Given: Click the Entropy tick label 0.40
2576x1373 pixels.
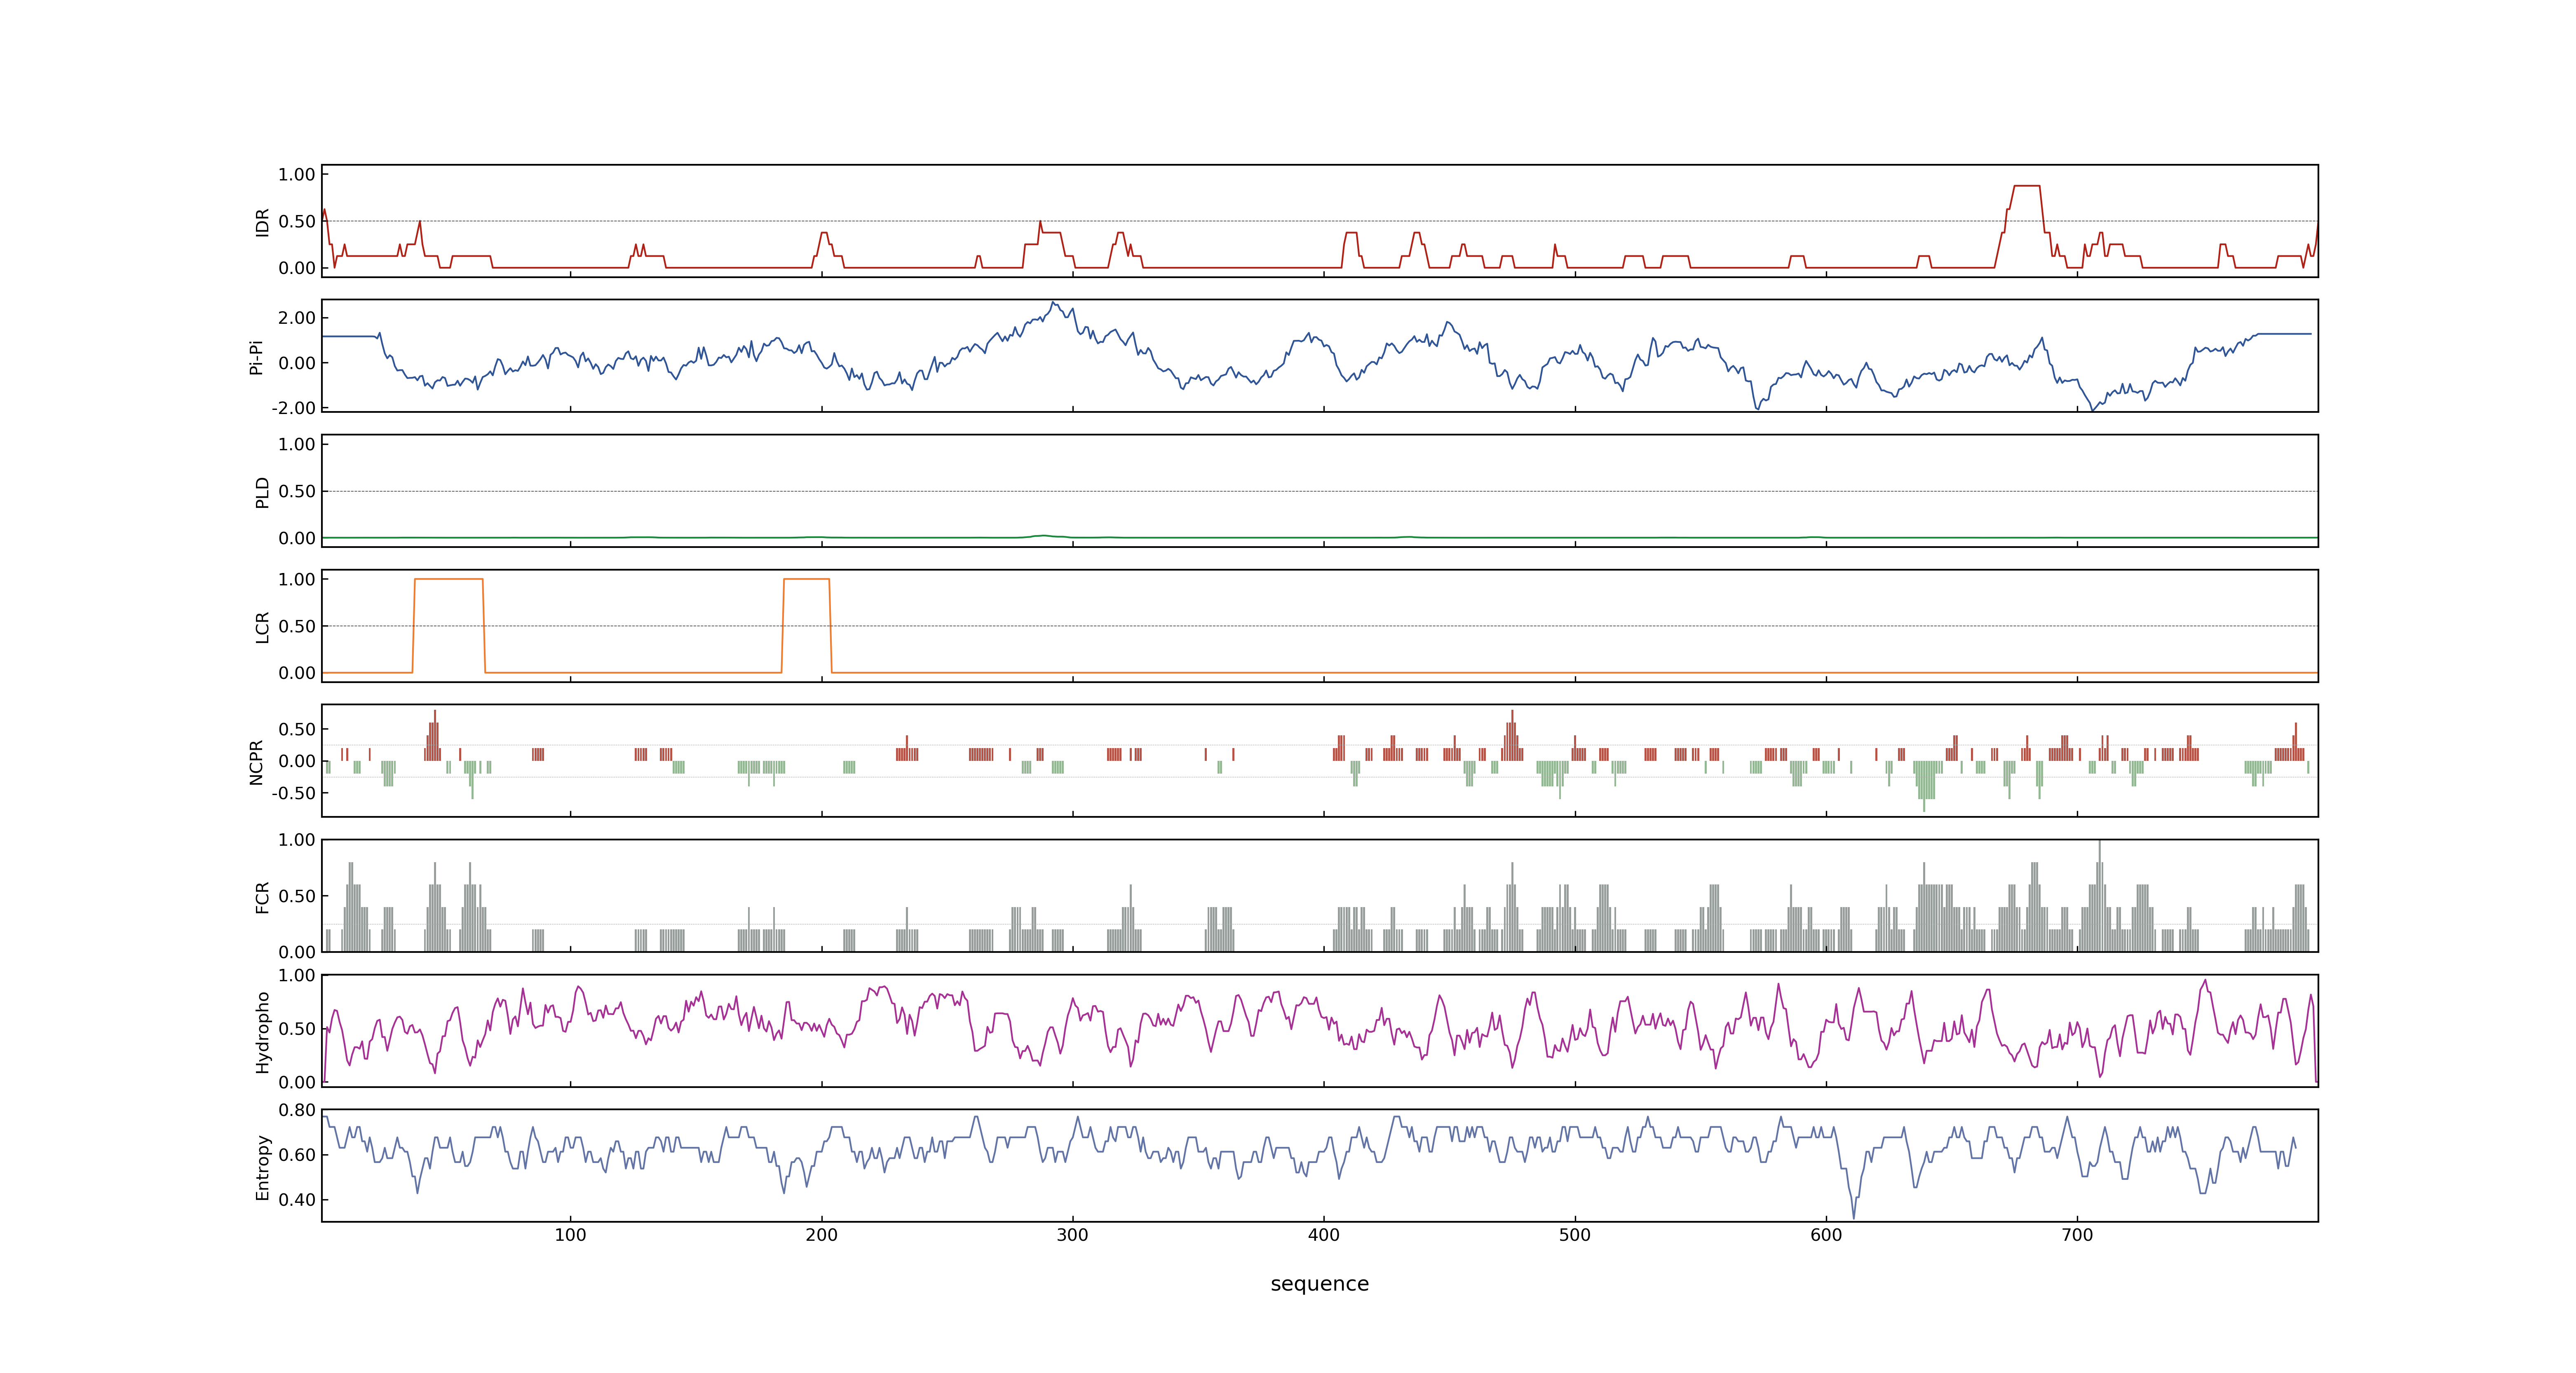Looking at the screenshot, I should pos(297,1200).
